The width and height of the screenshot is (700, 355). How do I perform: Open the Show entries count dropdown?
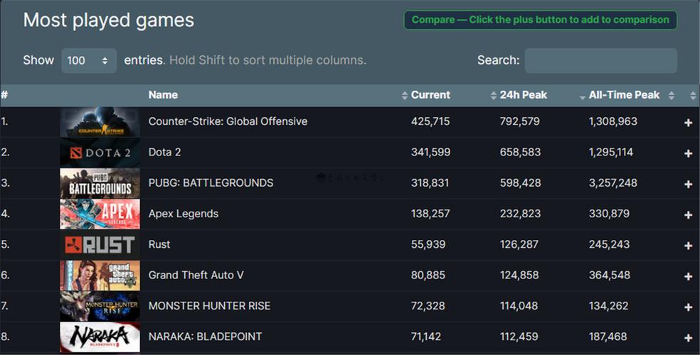pos(88,60)
